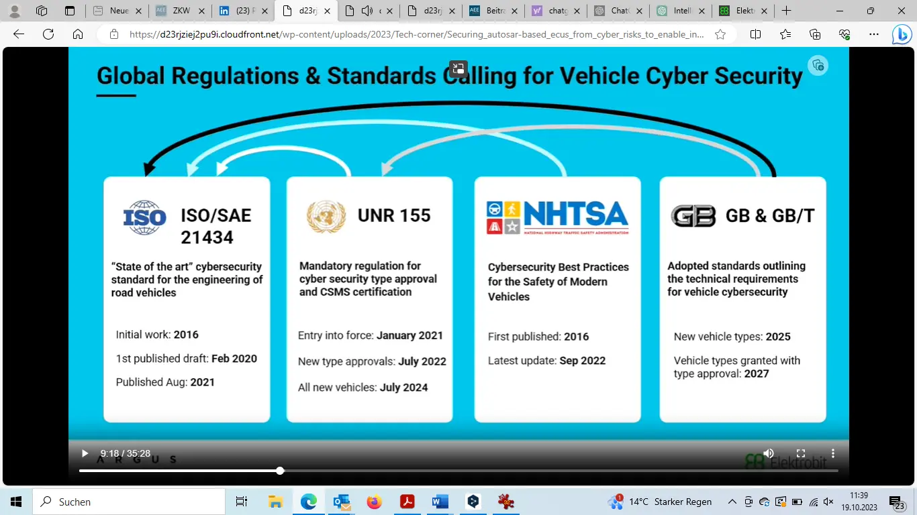Play the paused video
This screenshot has width=917, height=515.
coord(85,454)
